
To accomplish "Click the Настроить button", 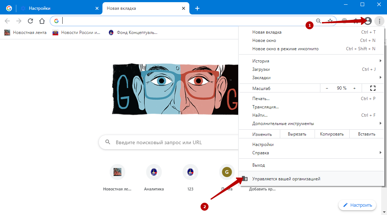I will click(357, 205).
